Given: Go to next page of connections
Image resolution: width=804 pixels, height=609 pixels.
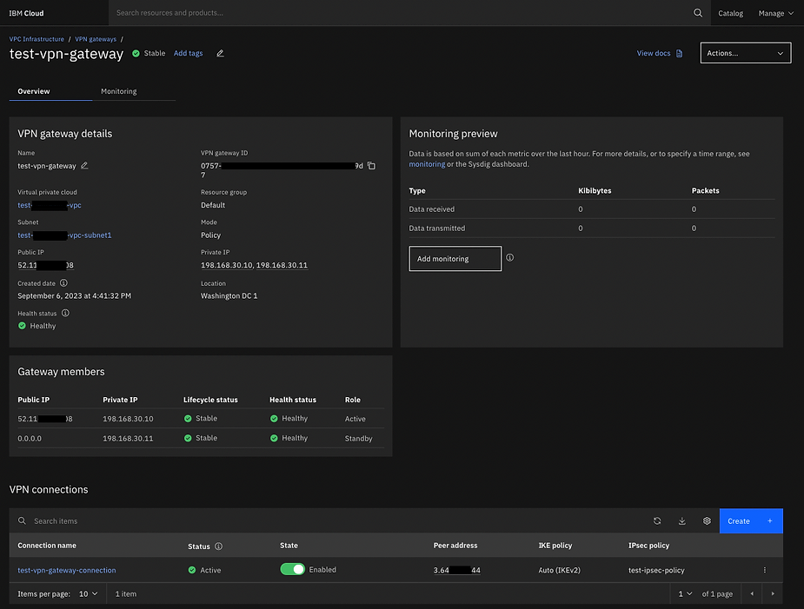Looking at the screenshot, I should point(773,593).
